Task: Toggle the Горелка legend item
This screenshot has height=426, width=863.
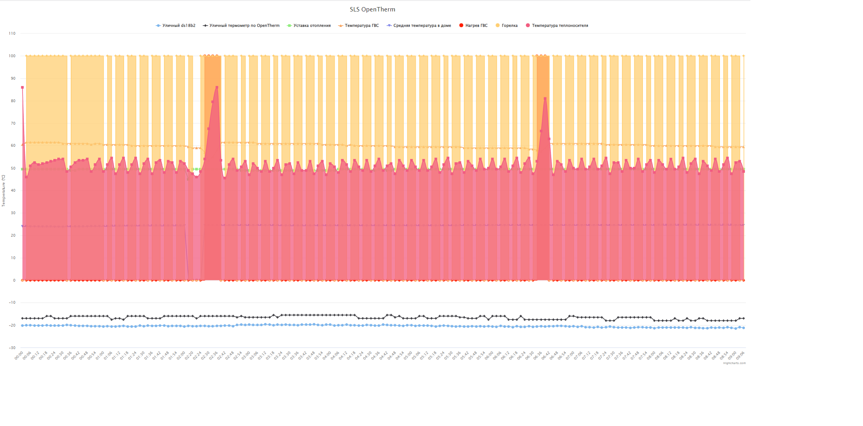Action: [507, 26]
